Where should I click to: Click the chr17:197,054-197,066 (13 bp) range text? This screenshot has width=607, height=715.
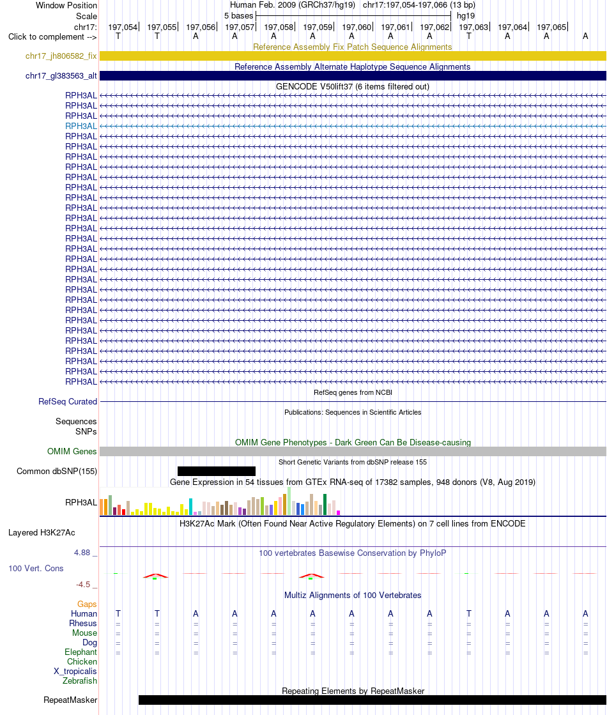point(419,5)
